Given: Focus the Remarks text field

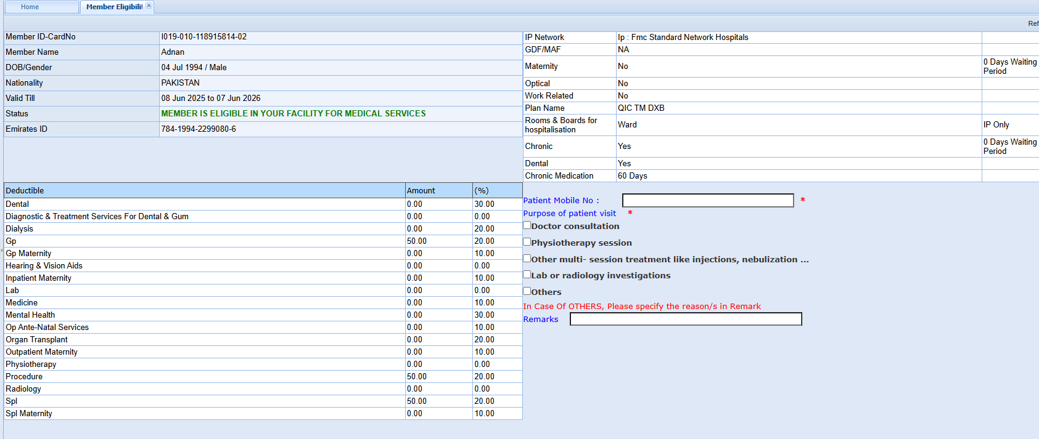Looking at the screenshot, I should pyautogui.click(x=686, y=319).
